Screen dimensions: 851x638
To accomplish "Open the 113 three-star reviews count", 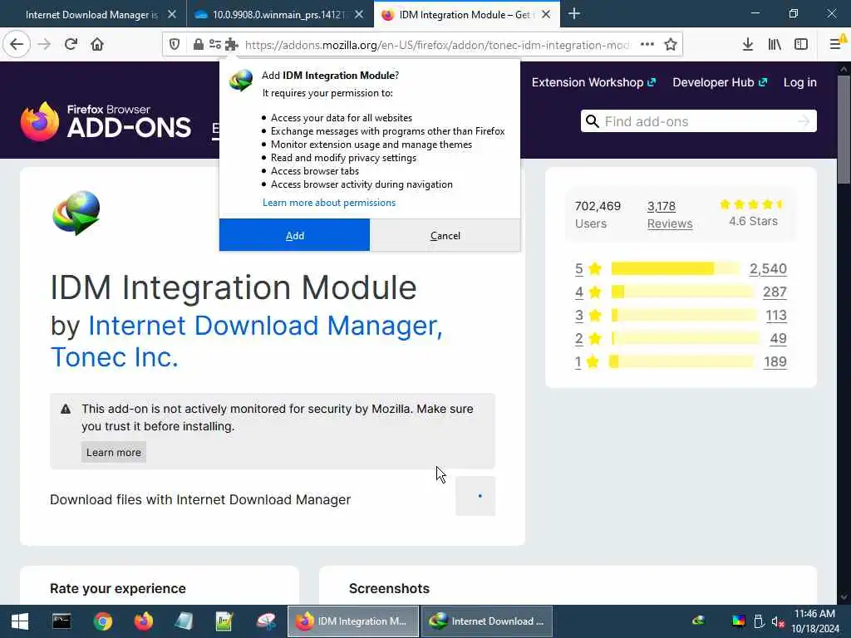I will click(x=776, y=315).
